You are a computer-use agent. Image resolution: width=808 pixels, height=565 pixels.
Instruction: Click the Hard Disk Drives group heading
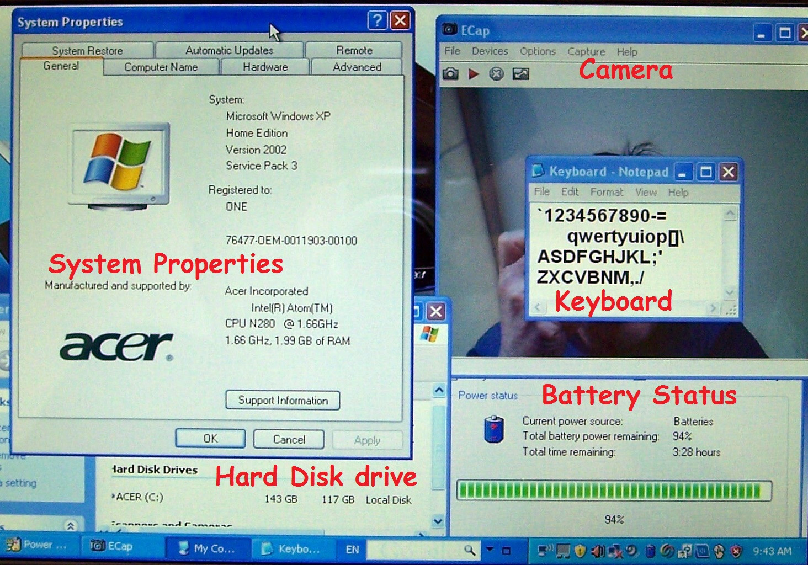tap(155, 470)
